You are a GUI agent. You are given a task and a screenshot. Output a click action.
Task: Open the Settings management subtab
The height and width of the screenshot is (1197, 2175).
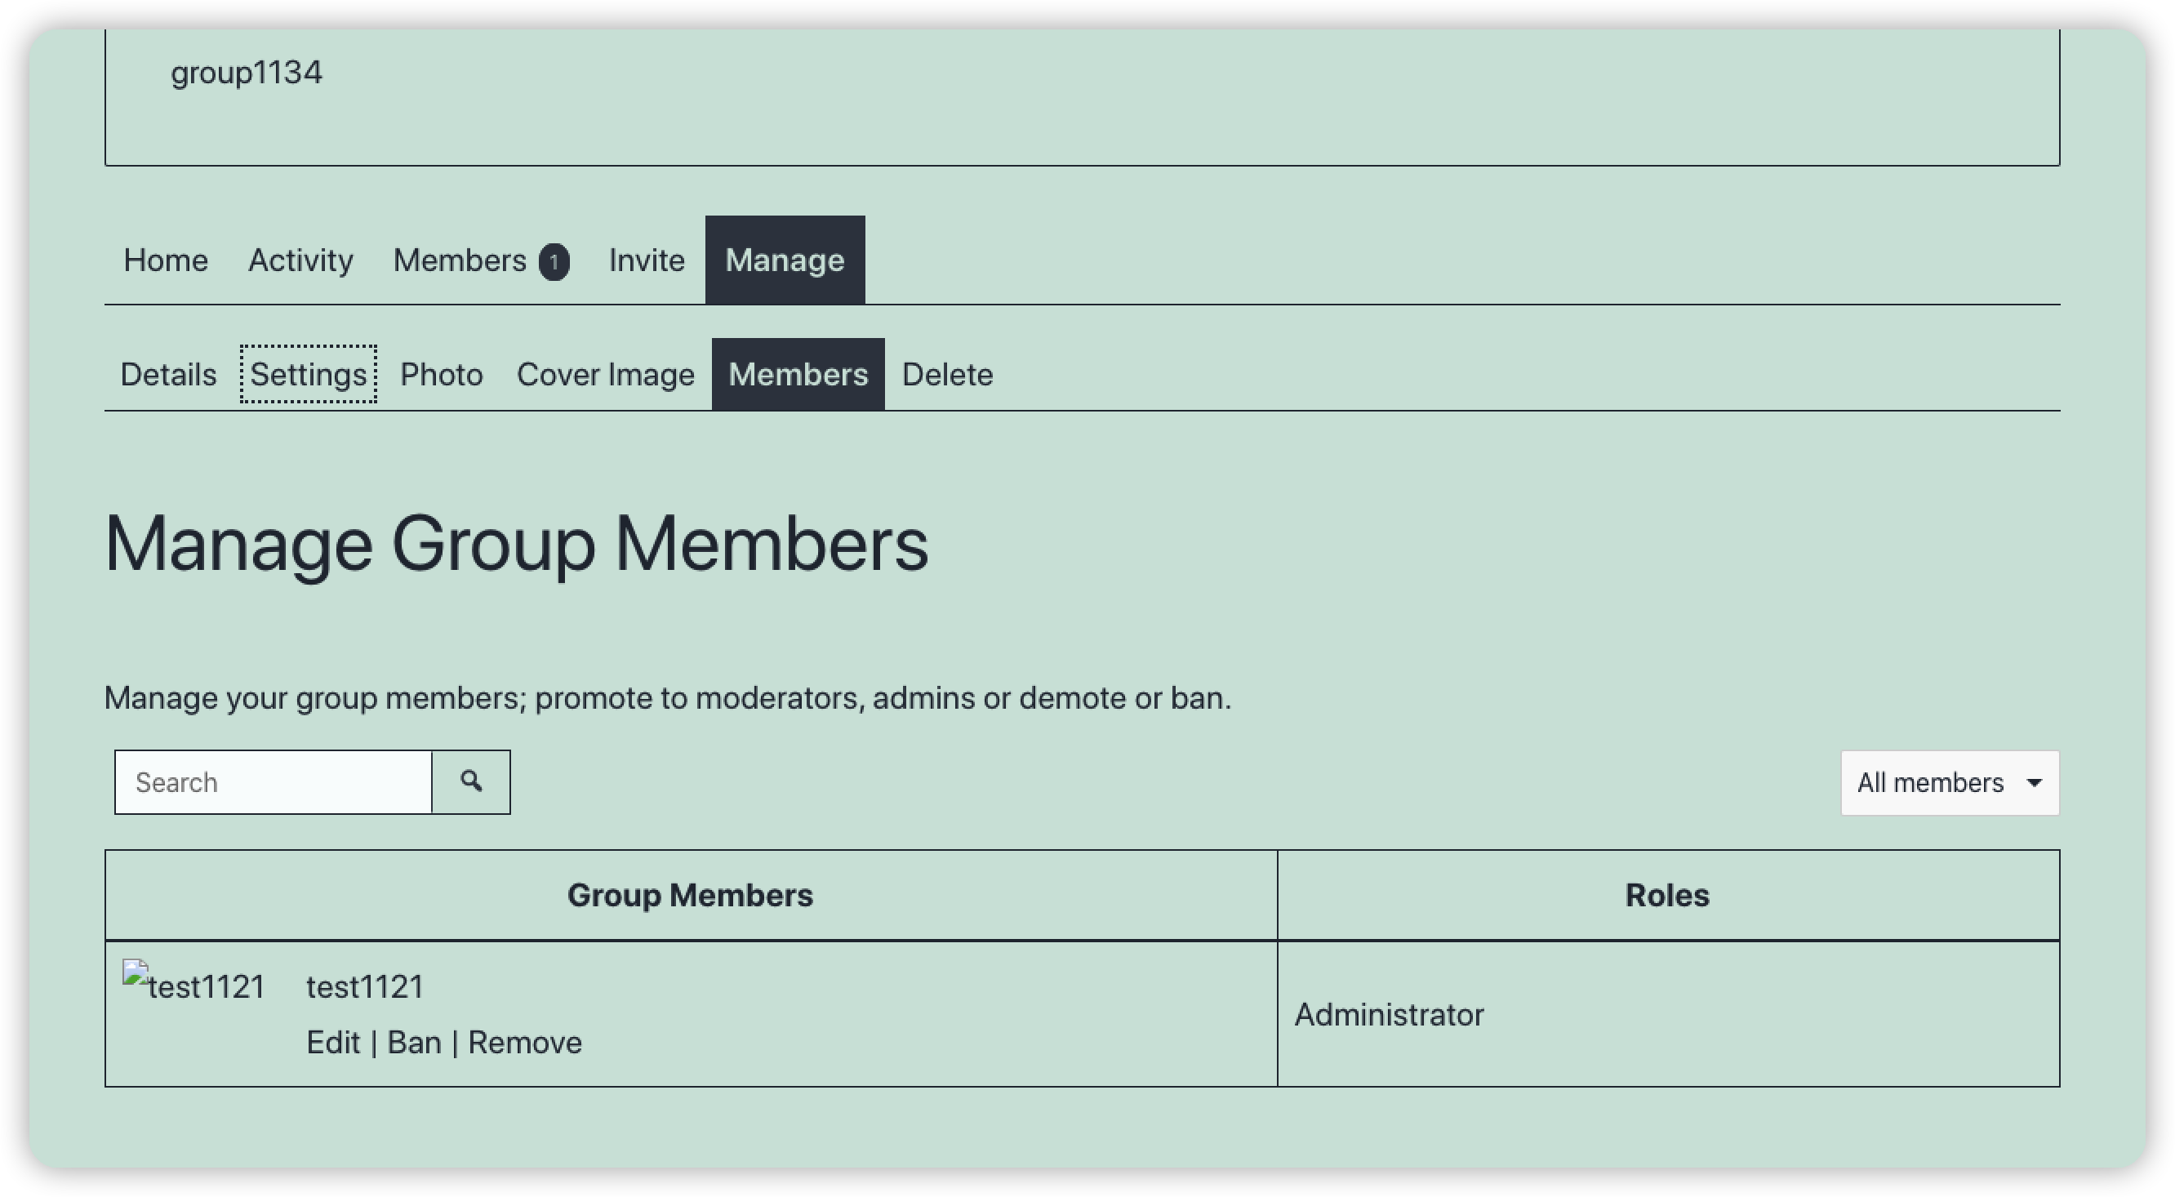(x=308, y=374)
